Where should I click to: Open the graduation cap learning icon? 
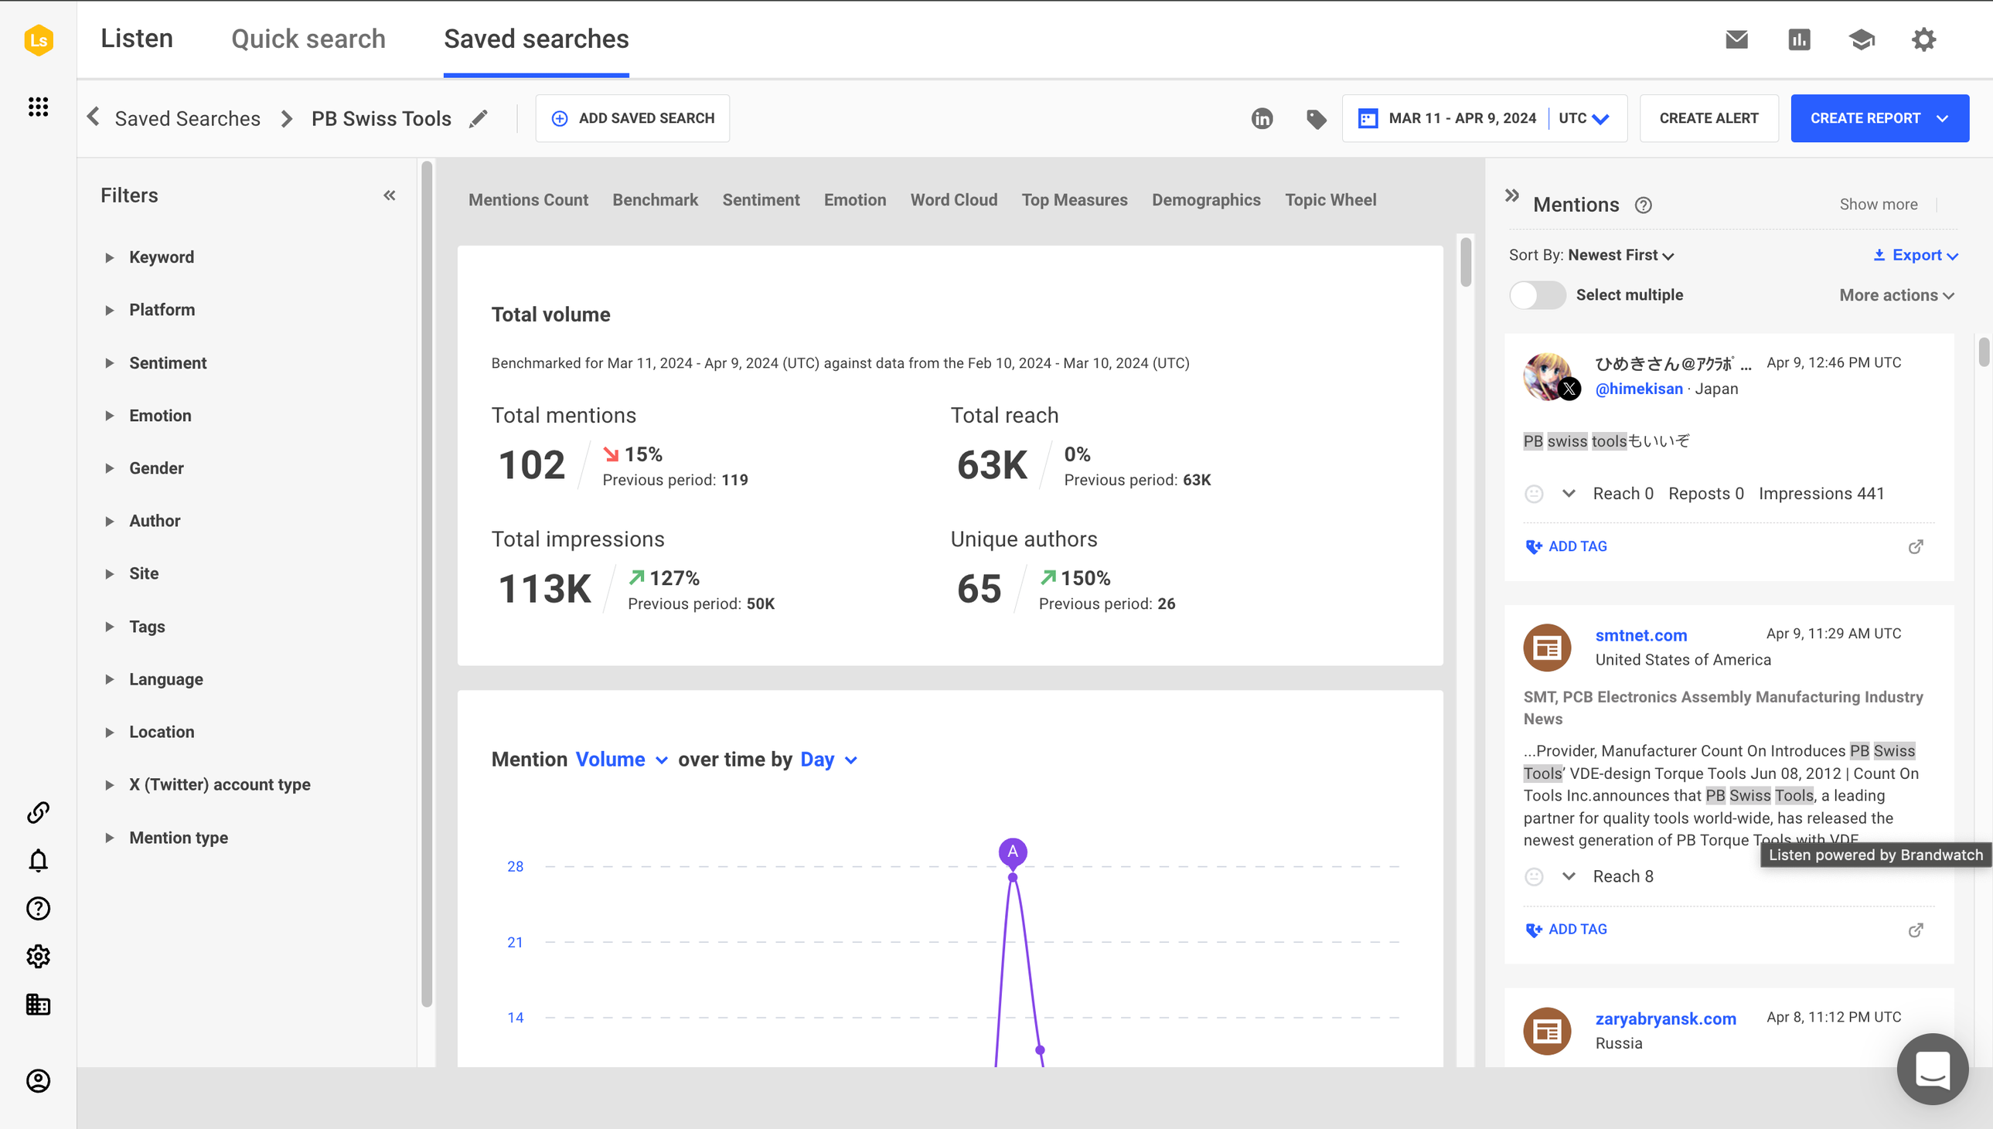coord(1861,39)
